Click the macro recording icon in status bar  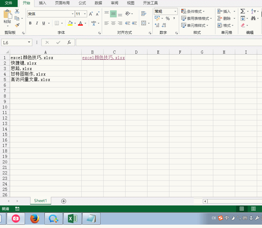(17, 208)
